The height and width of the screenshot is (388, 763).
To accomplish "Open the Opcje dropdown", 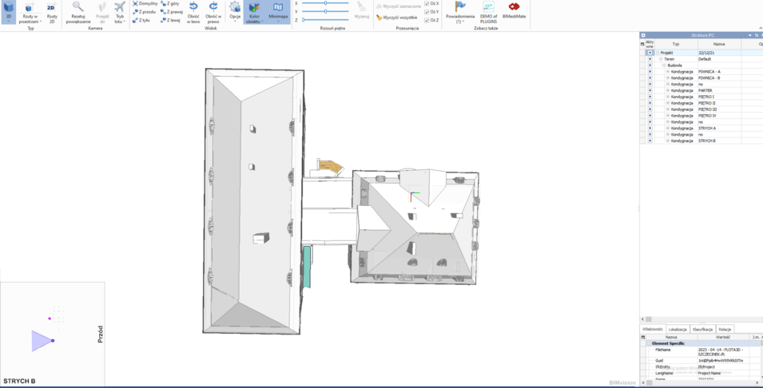I will [x=235, y=12].
